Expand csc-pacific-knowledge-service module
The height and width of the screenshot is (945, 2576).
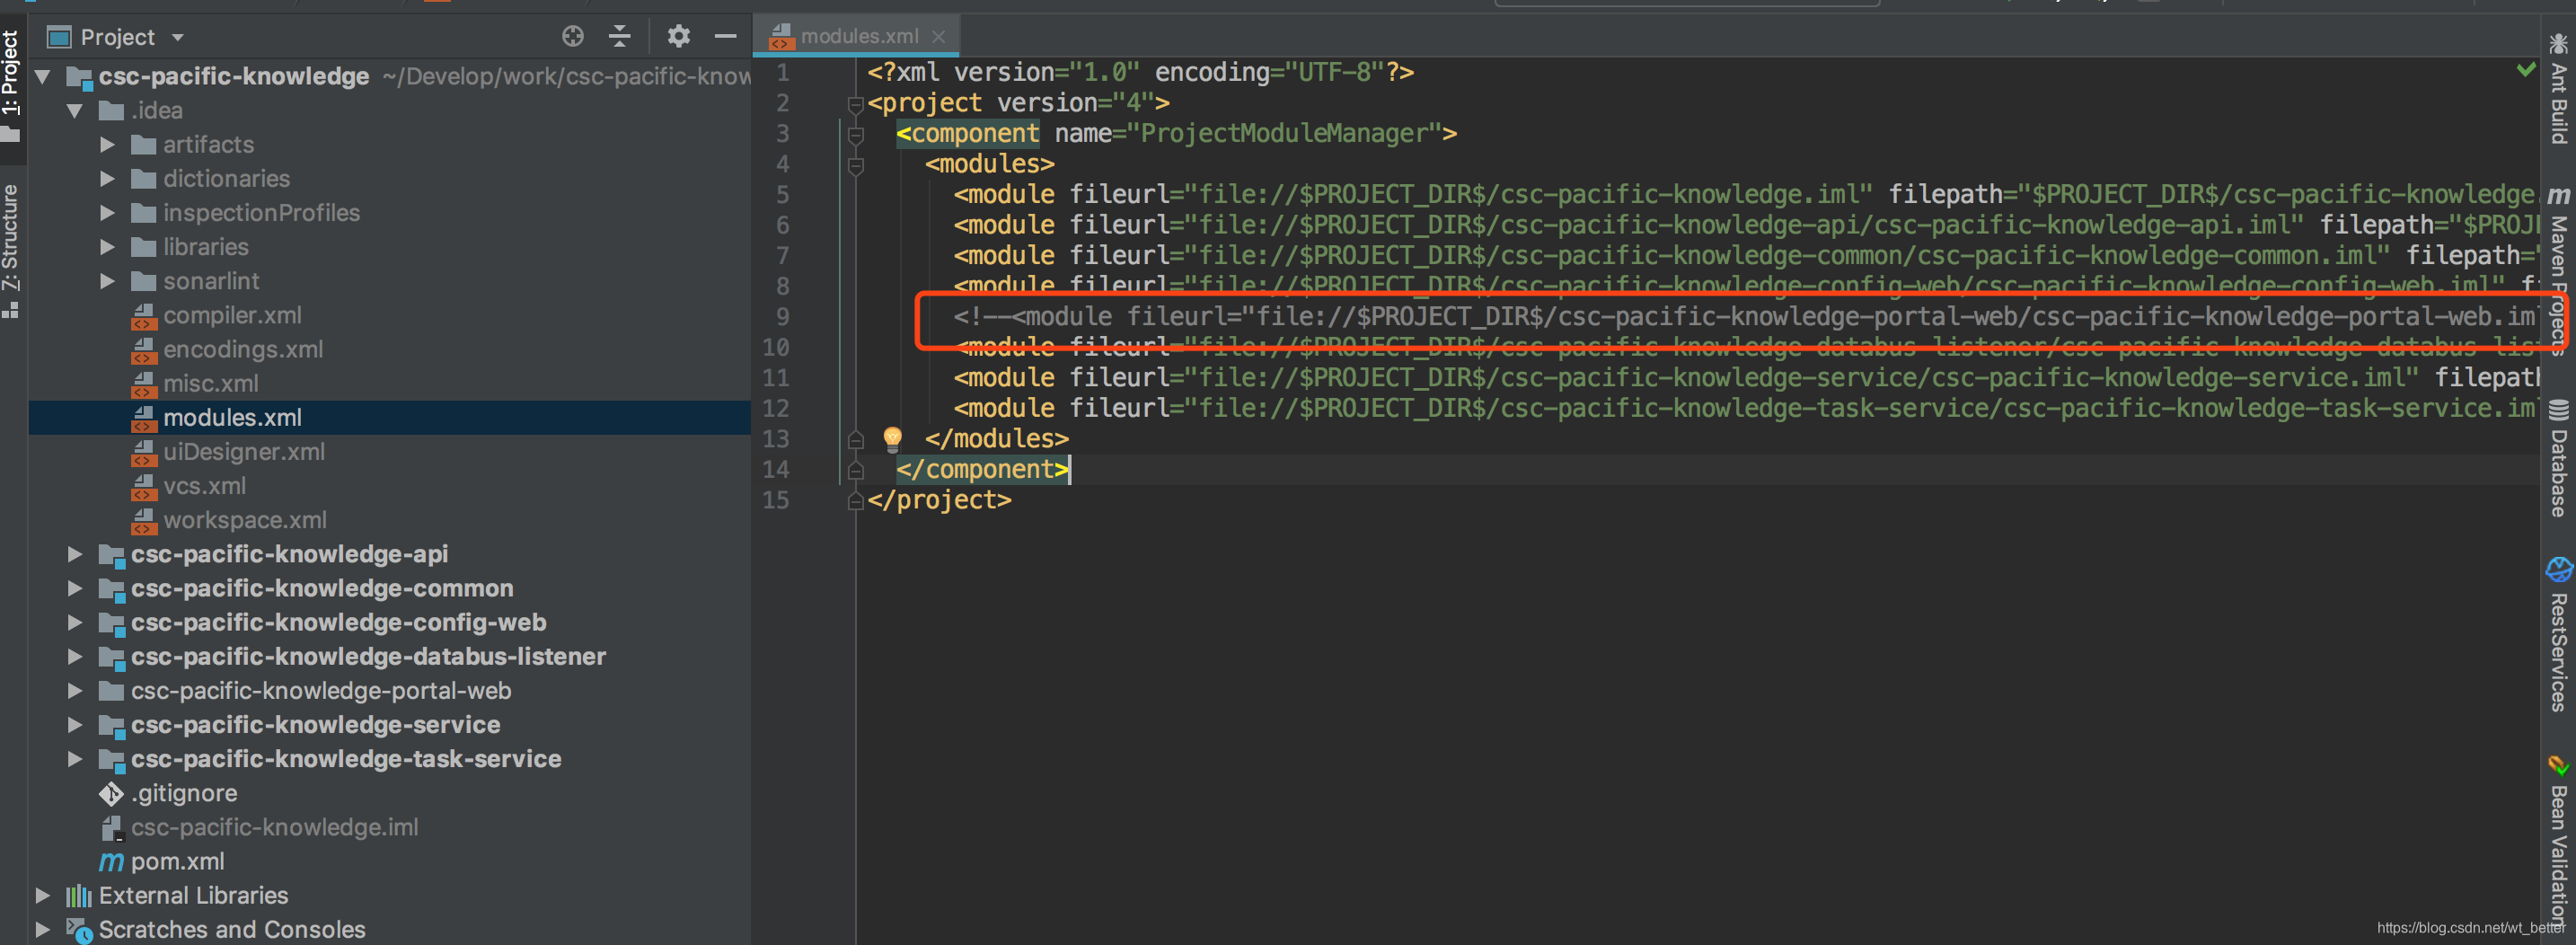[x=75, y=724]
